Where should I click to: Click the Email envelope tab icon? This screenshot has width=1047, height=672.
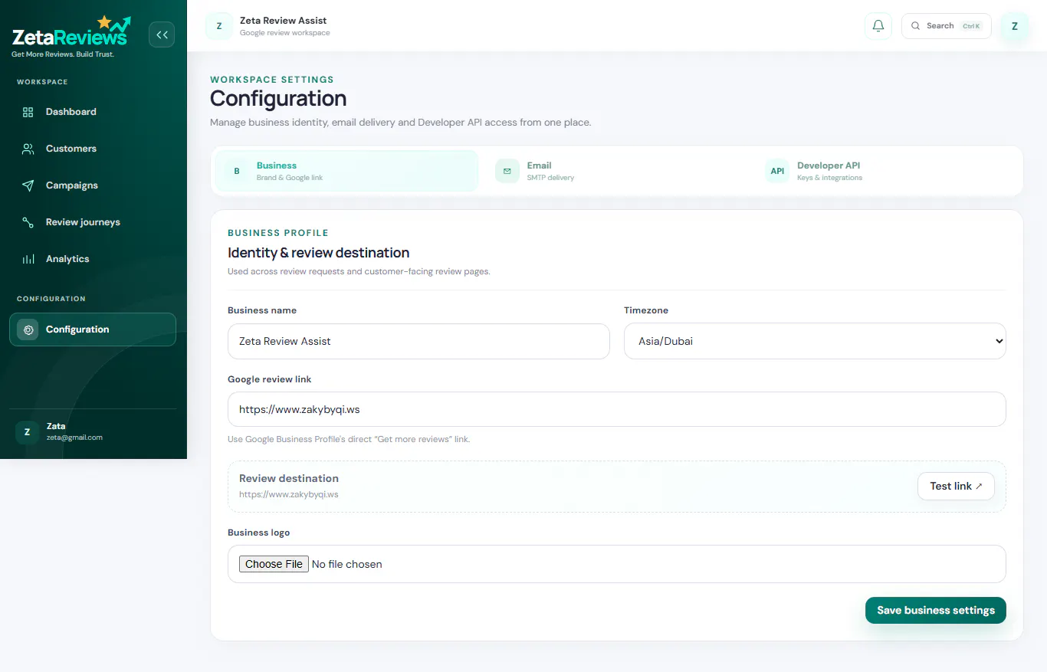(507, 171)
